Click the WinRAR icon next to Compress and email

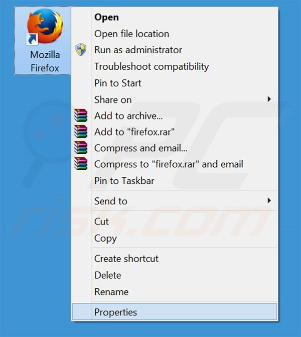click(81, 148)
